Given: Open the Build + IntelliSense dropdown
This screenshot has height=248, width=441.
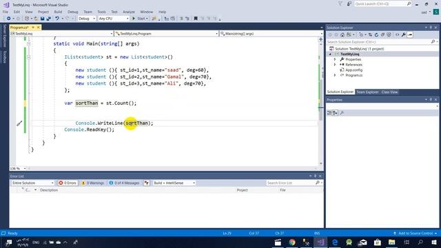Looking at the screenshot, I should (x=174, y=183).
